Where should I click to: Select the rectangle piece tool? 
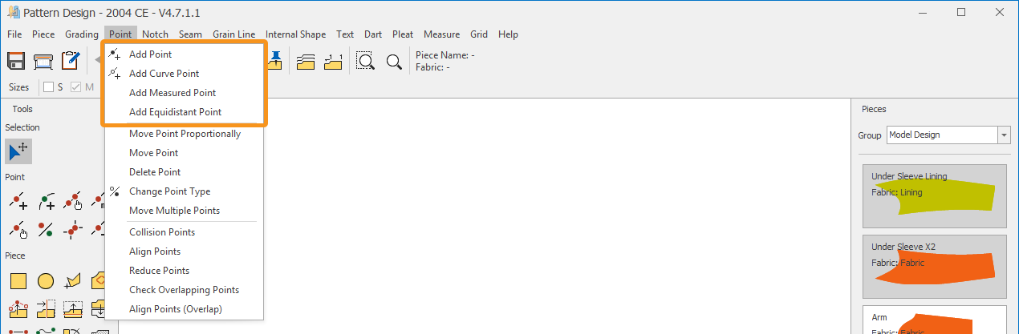pos(18,281)
